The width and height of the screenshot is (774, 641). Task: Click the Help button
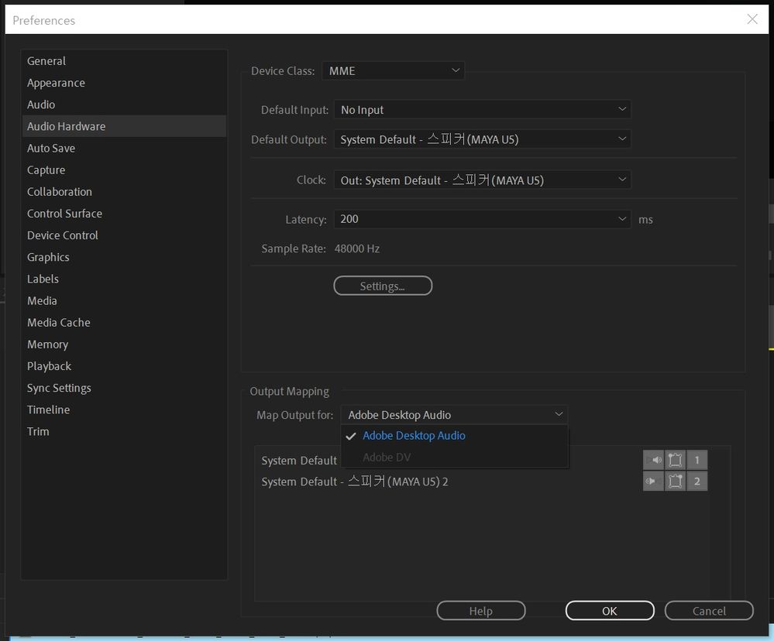[480, 611]
